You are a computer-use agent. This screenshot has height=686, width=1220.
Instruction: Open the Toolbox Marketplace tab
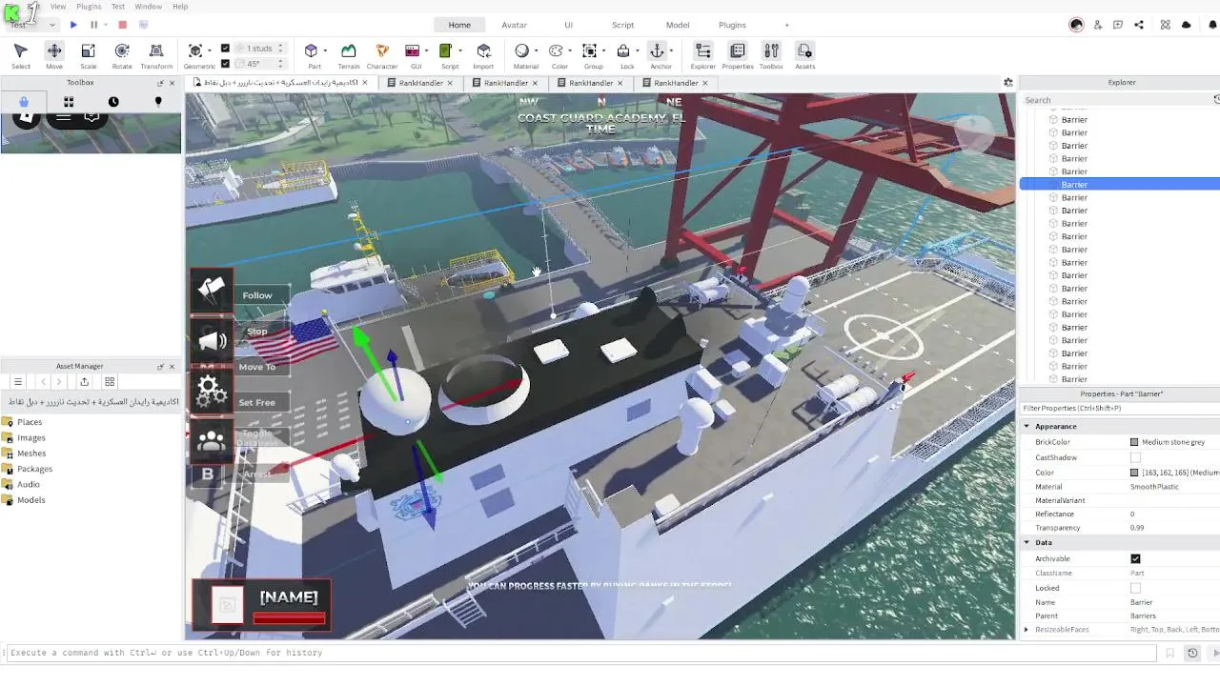pos(24,102)
